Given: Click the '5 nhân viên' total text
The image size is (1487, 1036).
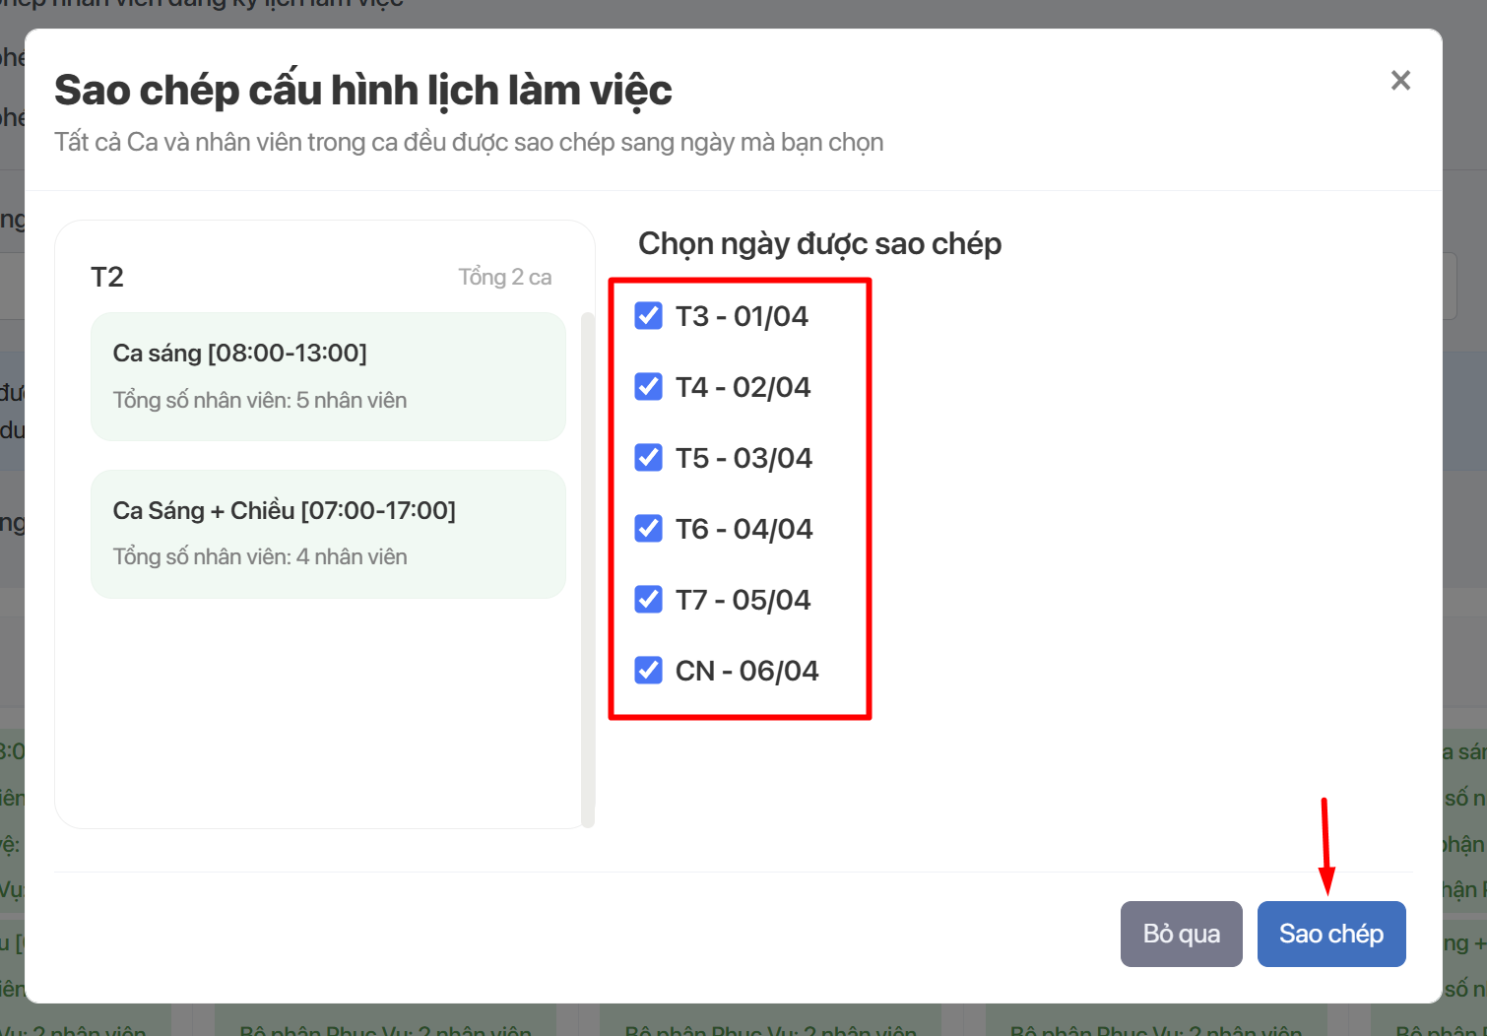Looking at the screenshot, I should point(351,400).
